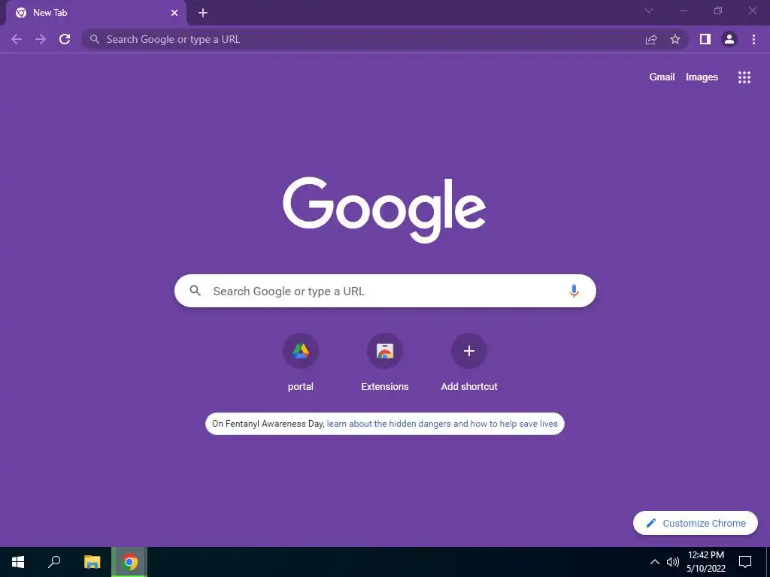
Task: Reload the page with refresh icon
Action: point(65,39)
